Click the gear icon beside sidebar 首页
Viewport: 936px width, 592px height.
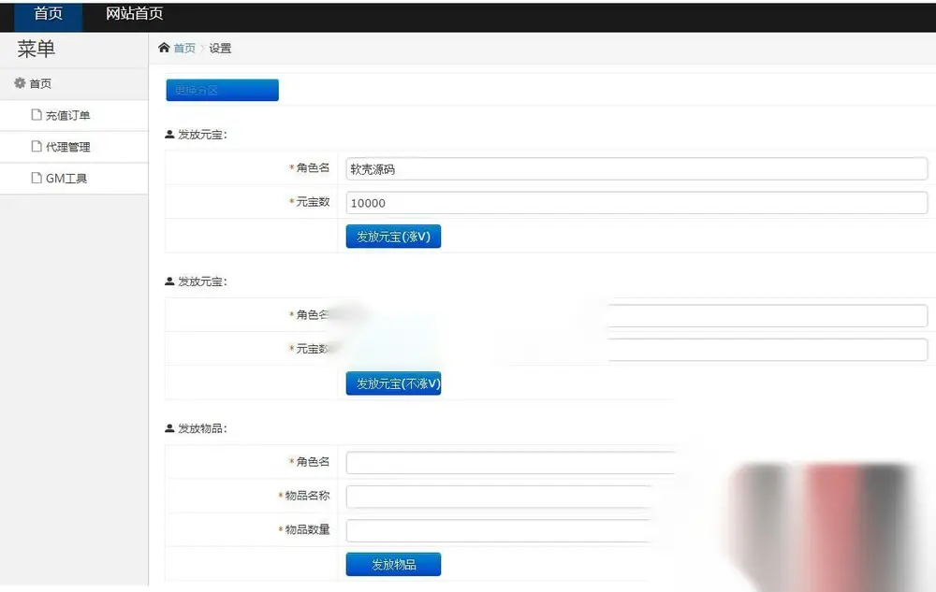coord(20,83)
